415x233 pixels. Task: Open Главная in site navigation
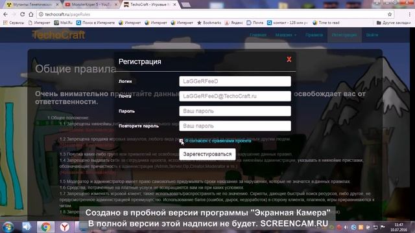coord(258,35)
